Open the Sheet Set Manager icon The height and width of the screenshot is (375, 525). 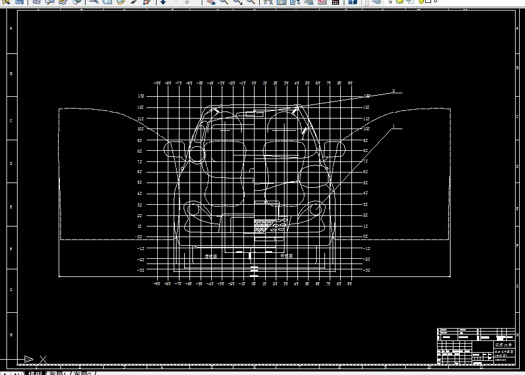(x=309, y=2)
